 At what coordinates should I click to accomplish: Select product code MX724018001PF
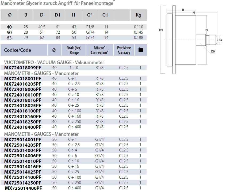pos(23,78)
